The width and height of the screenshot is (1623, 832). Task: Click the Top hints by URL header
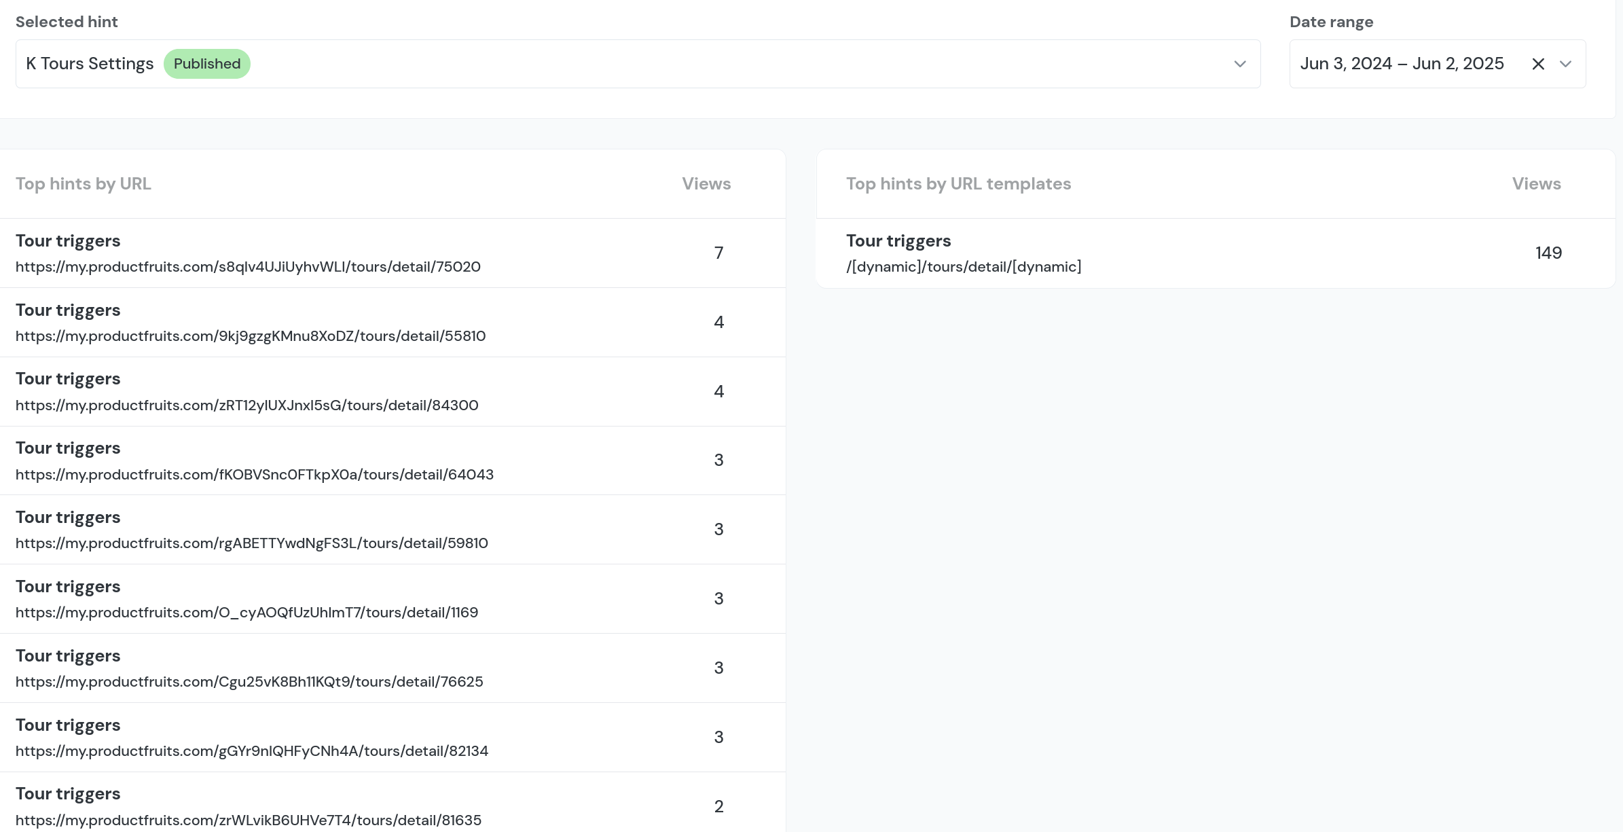pos(84,184)
